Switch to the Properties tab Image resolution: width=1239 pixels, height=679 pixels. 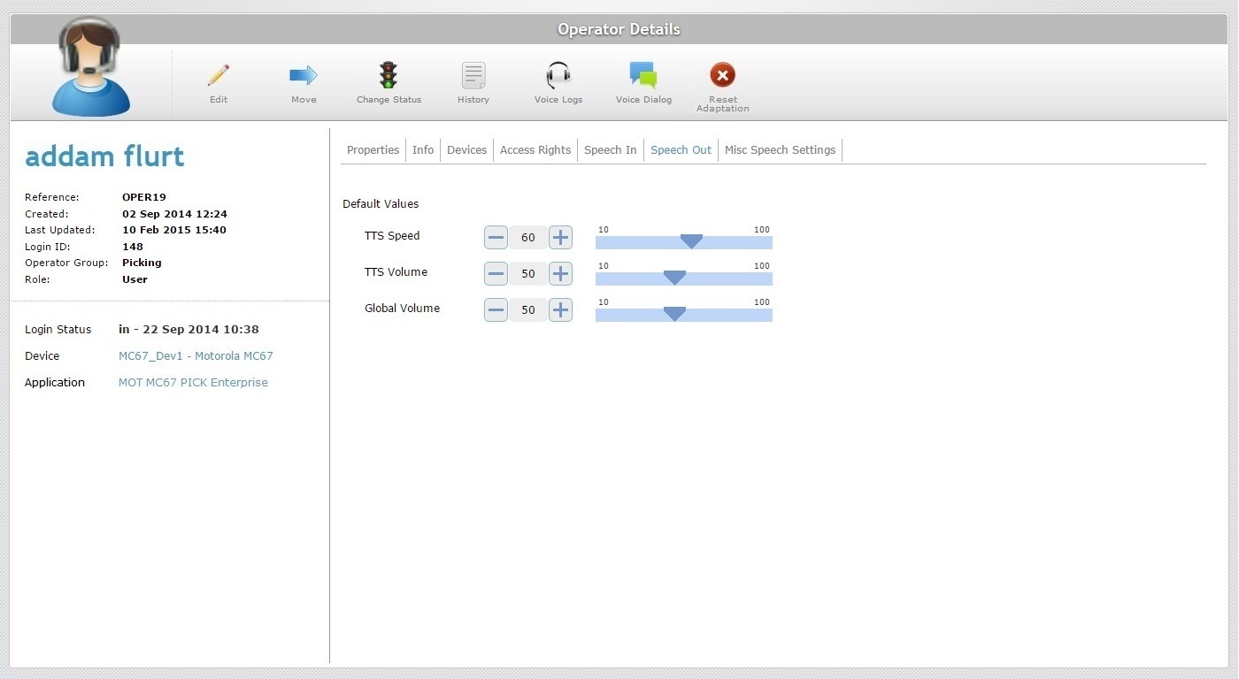[x=373, y=150]
